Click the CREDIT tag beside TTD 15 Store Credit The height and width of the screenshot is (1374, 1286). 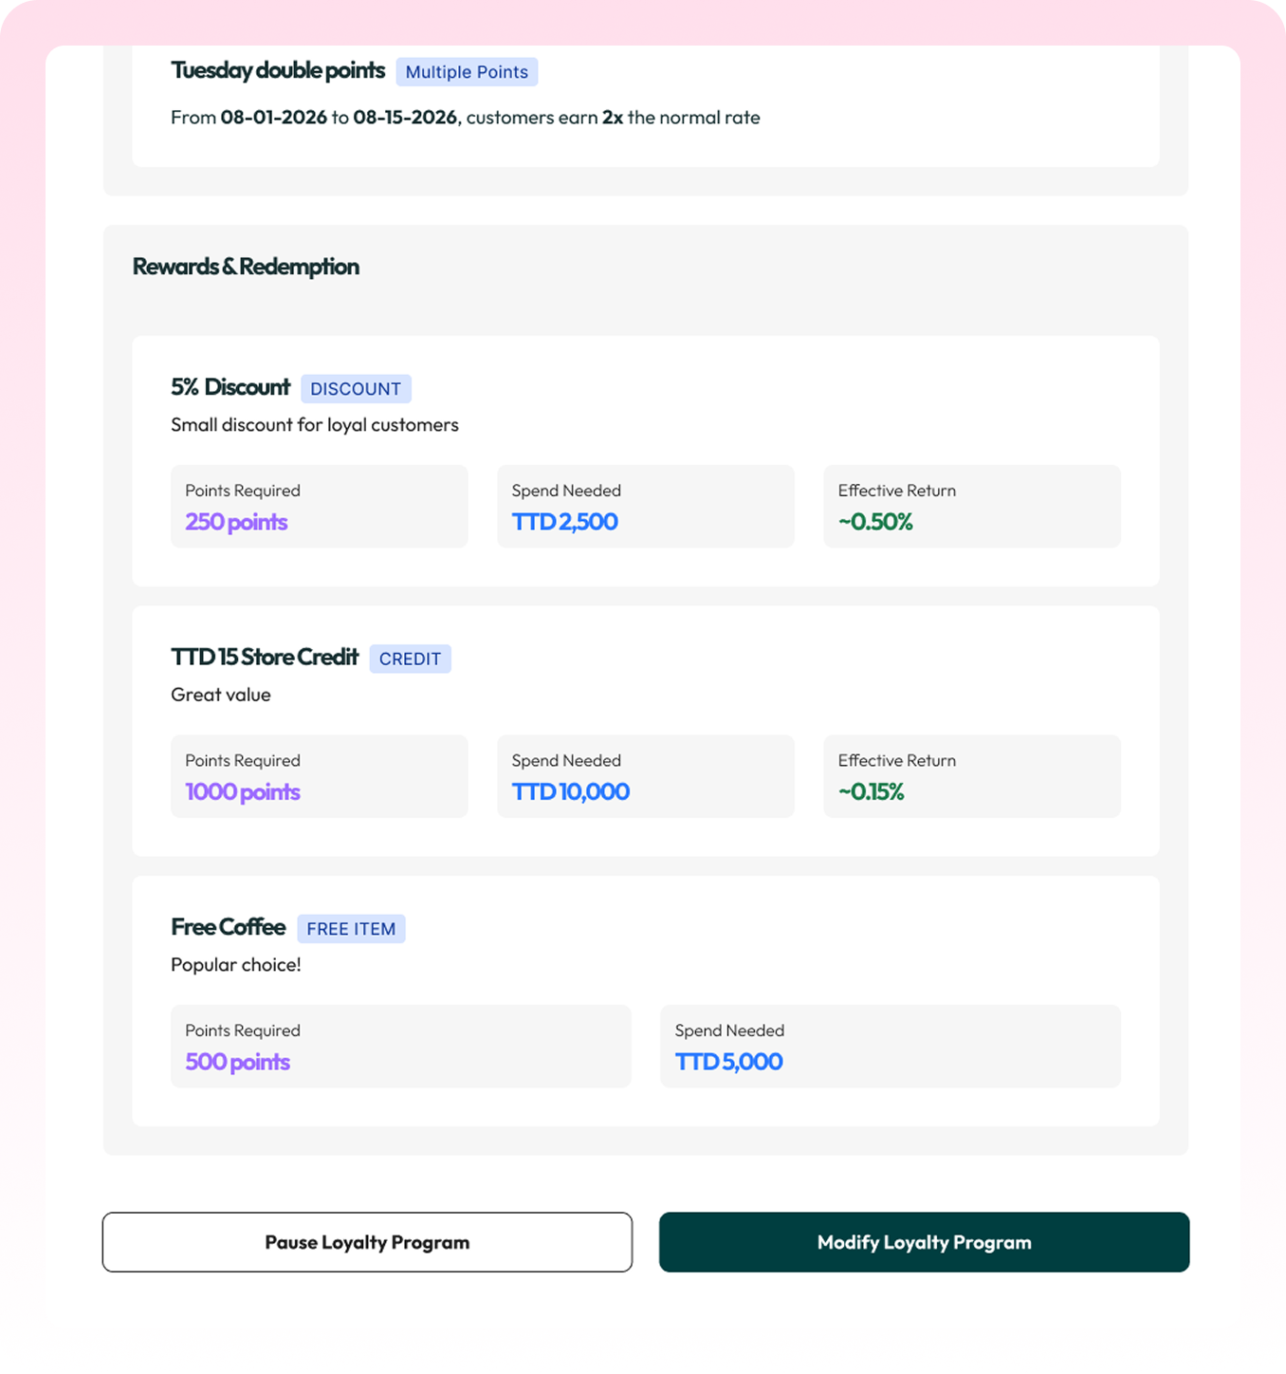pyautogui.click(x=410, y=659)
